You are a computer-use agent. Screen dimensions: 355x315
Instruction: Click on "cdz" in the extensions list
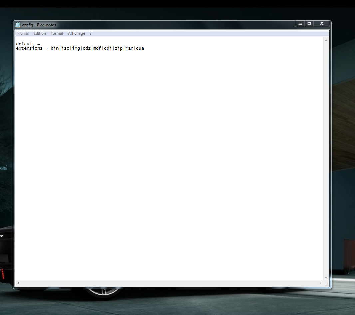[x=87, y=48]
